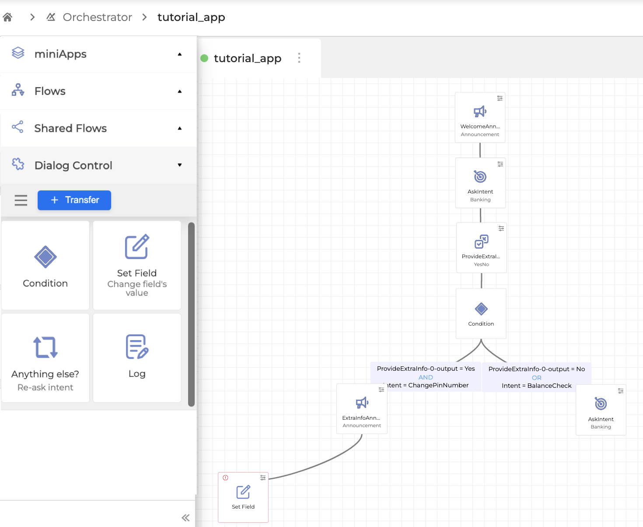Select the Condition node on canvas
The image size is (643, 527).
[x=481, y=313]
